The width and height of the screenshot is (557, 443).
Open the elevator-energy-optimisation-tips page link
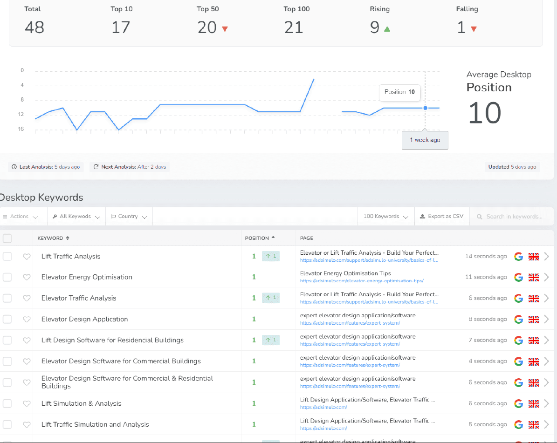coord(362,281)
